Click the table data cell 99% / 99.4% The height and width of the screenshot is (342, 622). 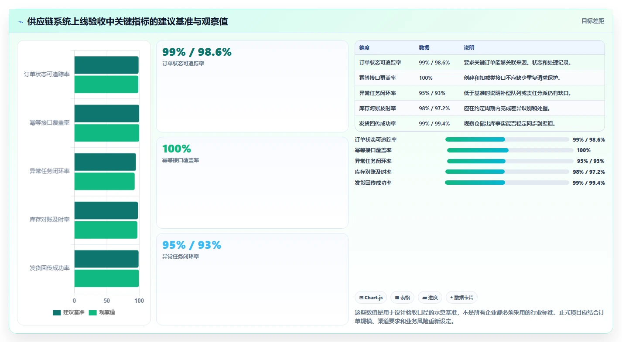(x=434, y=124)
